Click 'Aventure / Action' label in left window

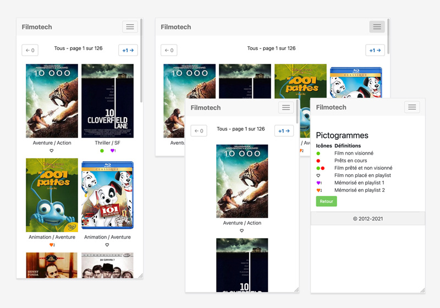(52, 143)
